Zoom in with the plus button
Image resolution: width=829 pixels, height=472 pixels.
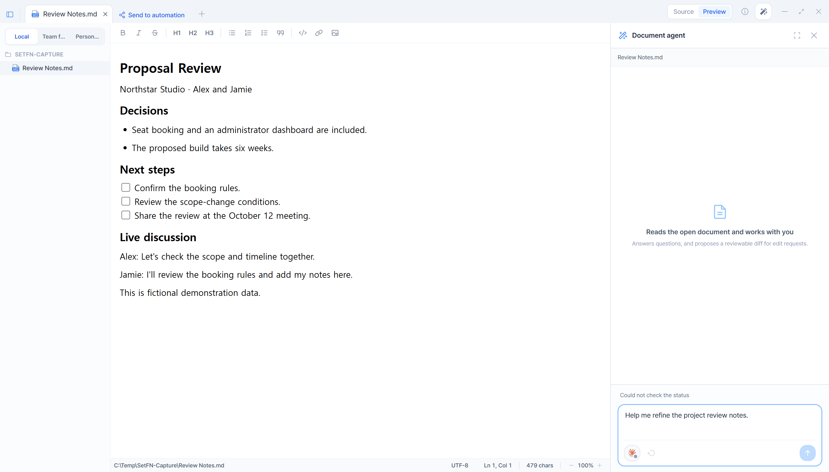click(600, 465)
